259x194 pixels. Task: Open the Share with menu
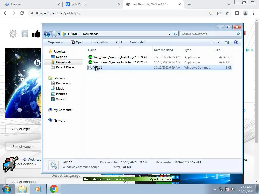pos(99,42)
